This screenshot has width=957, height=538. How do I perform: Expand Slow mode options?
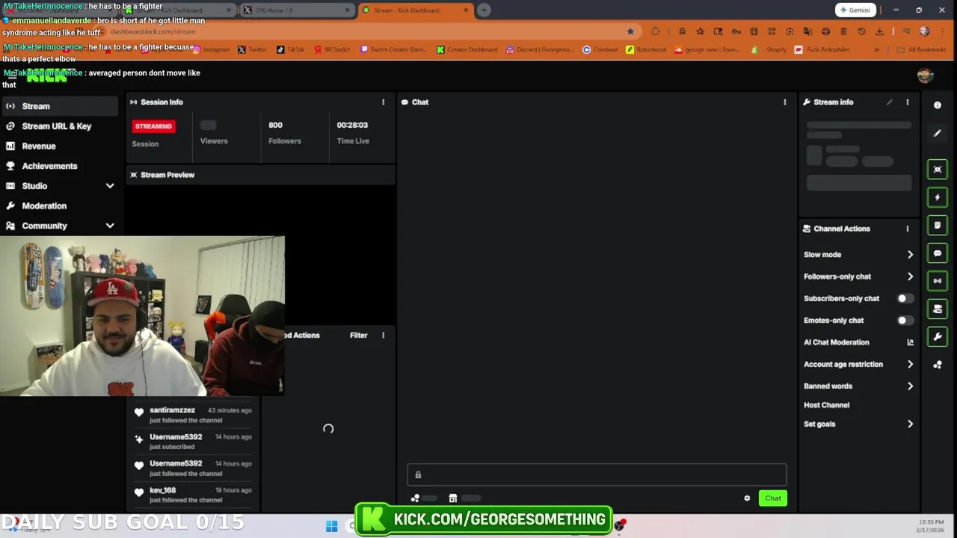click(910, 255)
